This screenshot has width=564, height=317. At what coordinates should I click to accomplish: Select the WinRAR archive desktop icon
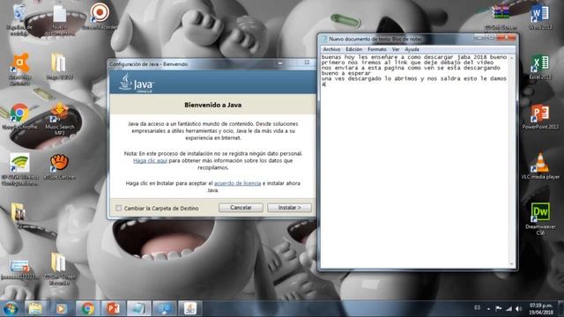[x=501, y=16]
